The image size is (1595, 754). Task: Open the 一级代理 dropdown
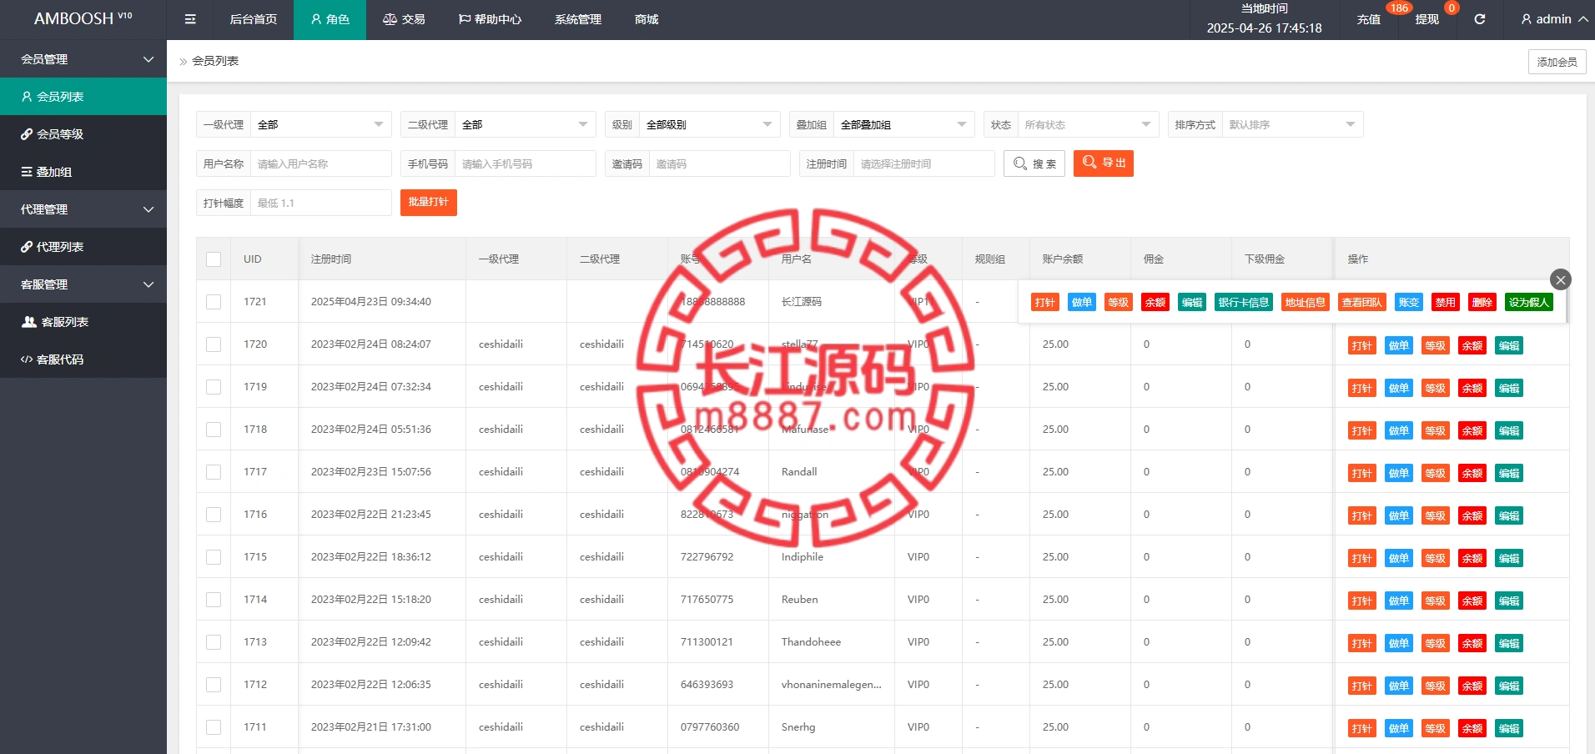(x=321, y=124)
